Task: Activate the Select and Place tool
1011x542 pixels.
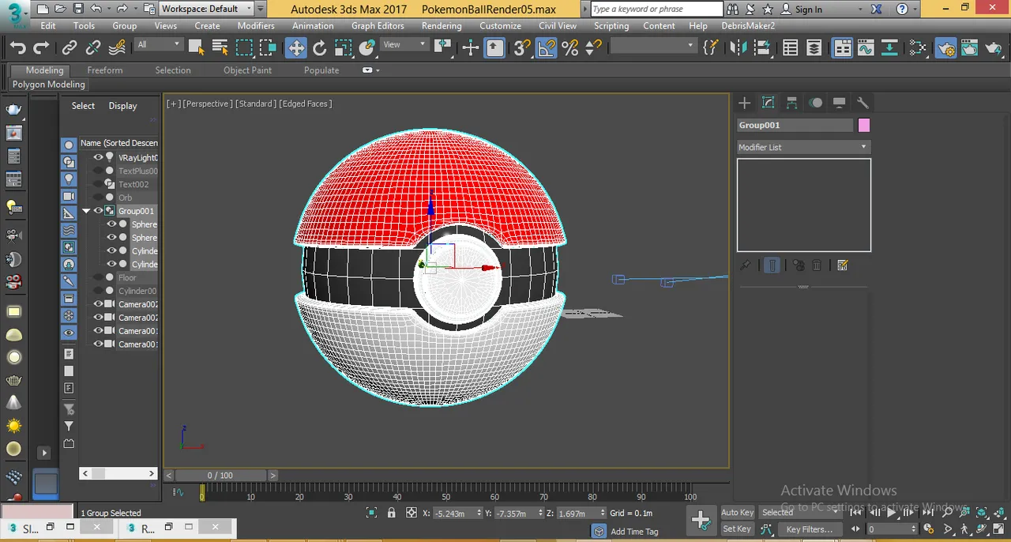Action: point(367,48)
